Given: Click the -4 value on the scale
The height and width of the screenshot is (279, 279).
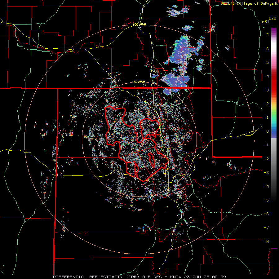Looking at the screenshot, I should (266, 186).
